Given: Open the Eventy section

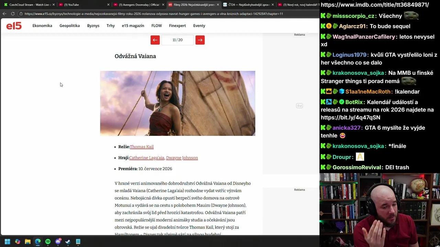Looking at the screenshot, I should click(x=199, y=26).
